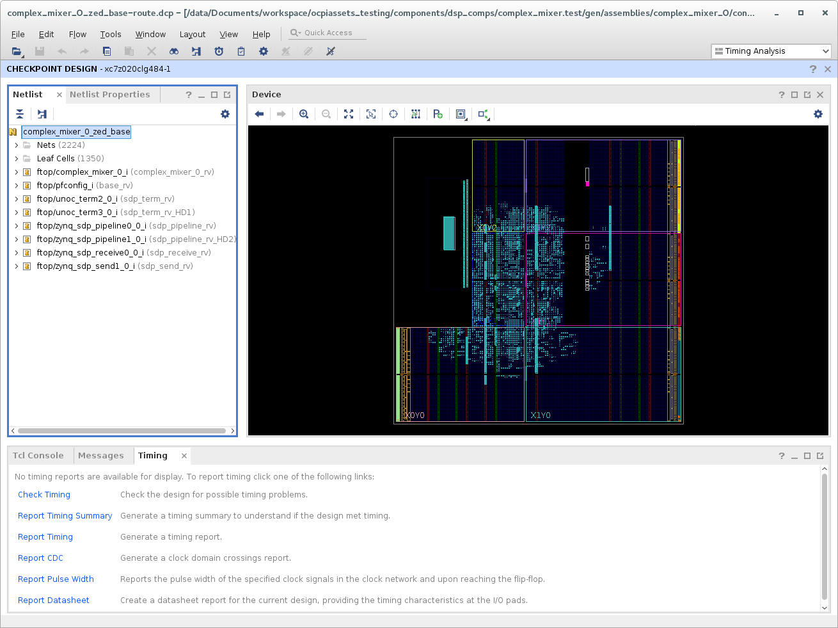Toggle Routing Resources display icon
The height and width of the screenshot is (628, 838).
point(416,114)
